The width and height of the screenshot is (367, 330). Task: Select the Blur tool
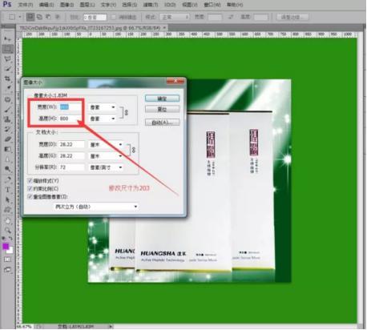7,159
